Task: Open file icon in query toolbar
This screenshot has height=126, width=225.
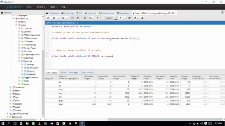Action: [x=48, y=18]
